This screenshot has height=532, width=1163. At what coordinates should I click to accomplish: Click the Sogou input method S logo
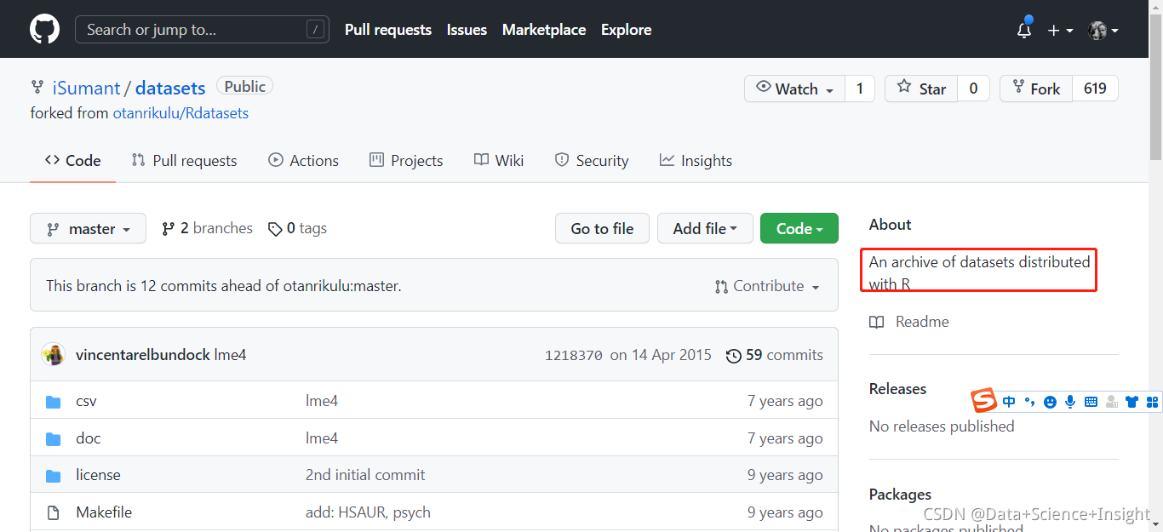(984, 400)
